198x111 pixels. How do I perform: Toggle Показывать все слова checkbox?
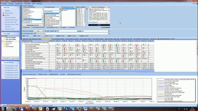tap(68, 74)
